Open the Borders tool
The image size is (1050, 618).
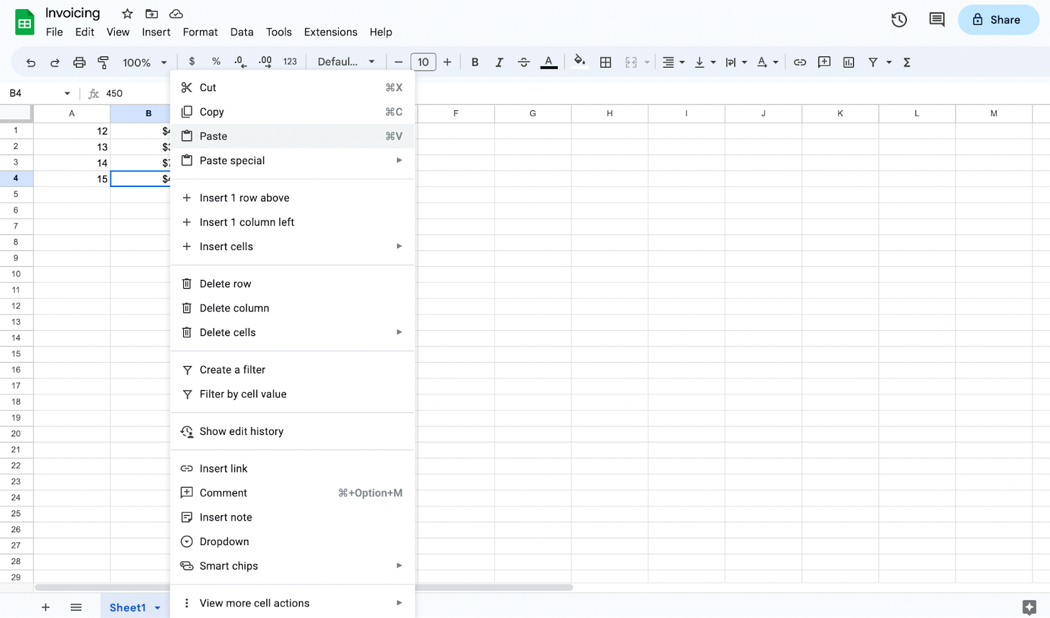605,62
